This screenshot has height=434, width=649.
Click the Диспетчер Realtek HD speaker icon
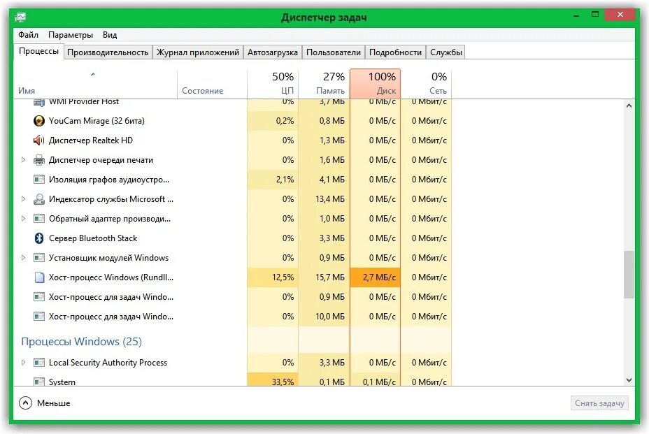[x=39, y=140]
